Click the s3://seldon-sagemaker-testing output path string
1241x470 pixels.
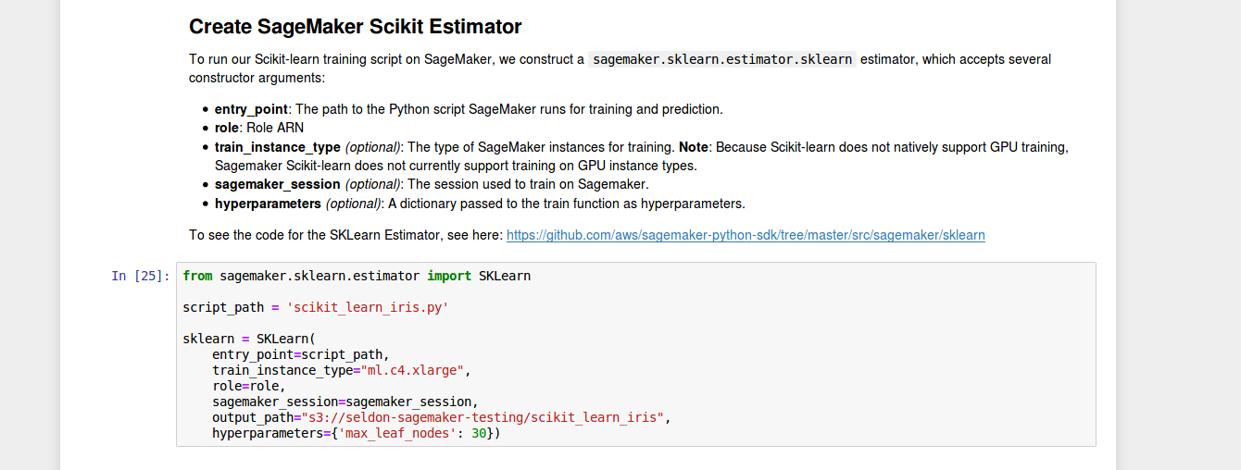click(483, 417)
